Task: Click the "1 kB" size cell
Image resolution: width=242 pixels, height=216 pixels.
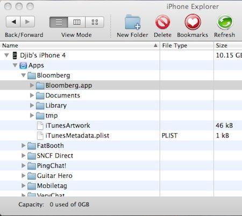Action: point(222,135)
